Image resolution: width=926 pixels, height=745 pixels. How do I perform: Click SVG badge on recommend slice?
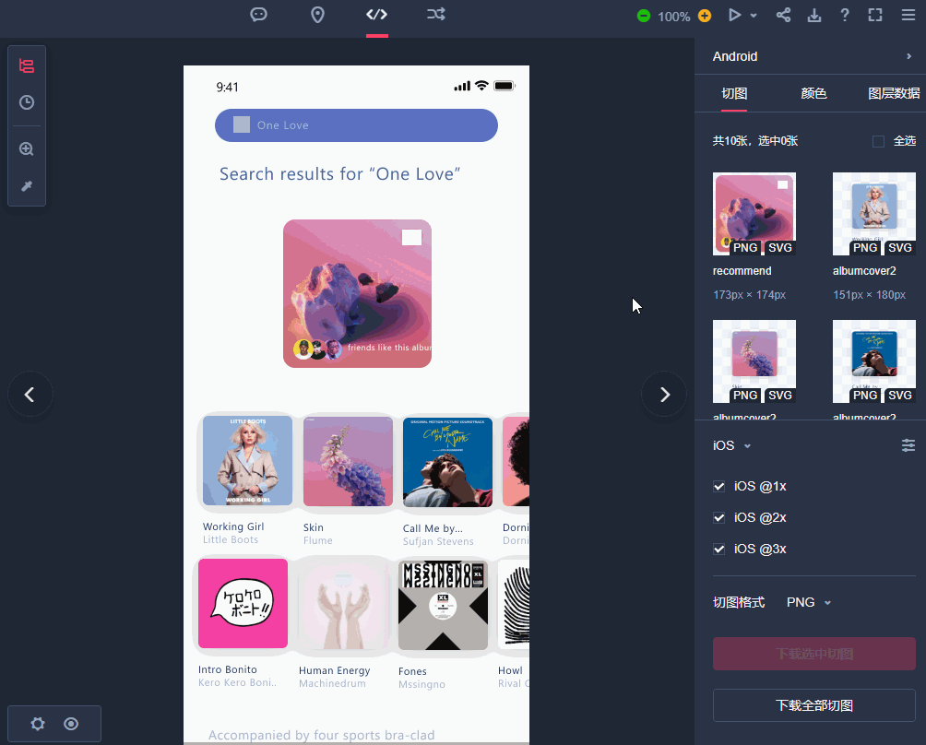pos(779,247)
